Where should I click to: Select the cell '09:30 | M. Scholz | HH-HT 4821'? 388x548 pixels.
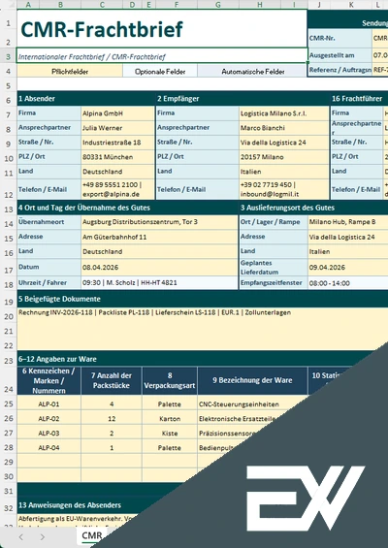point(159,283)
